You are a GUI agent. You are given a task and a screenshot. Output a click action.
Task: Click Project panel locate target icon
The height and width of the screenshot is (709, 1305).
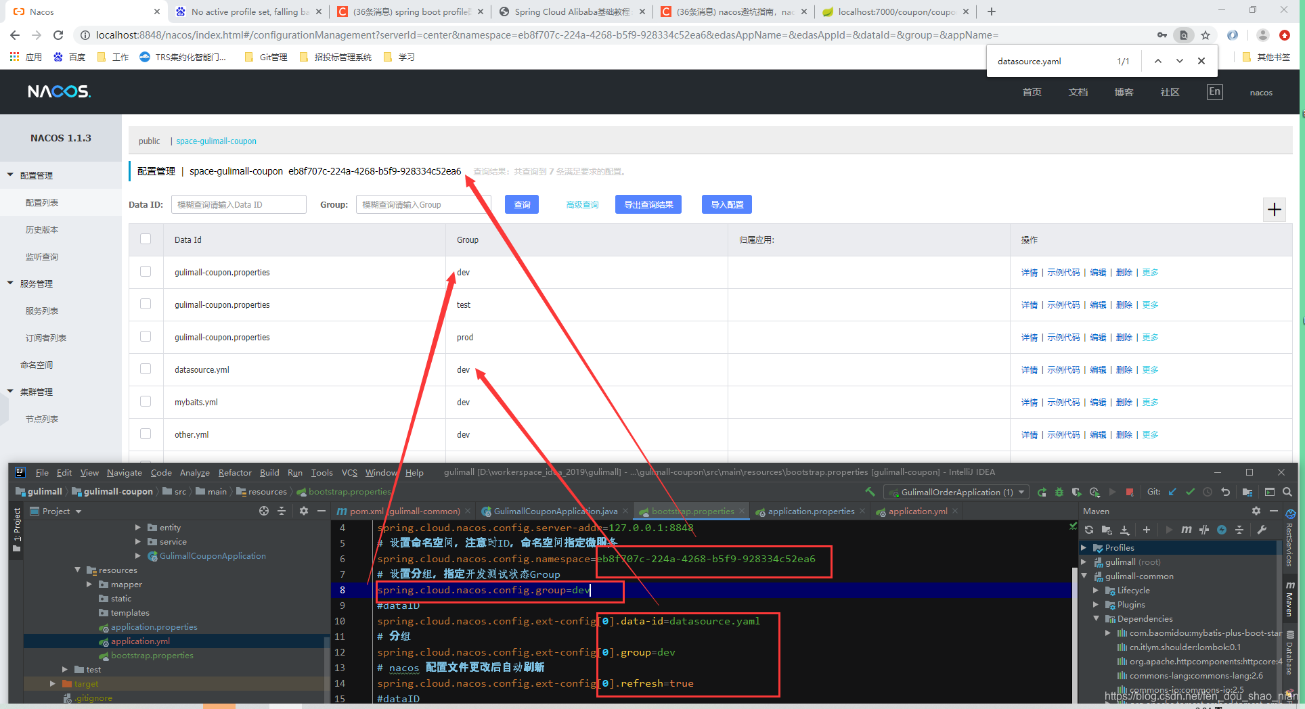(264, 511)
